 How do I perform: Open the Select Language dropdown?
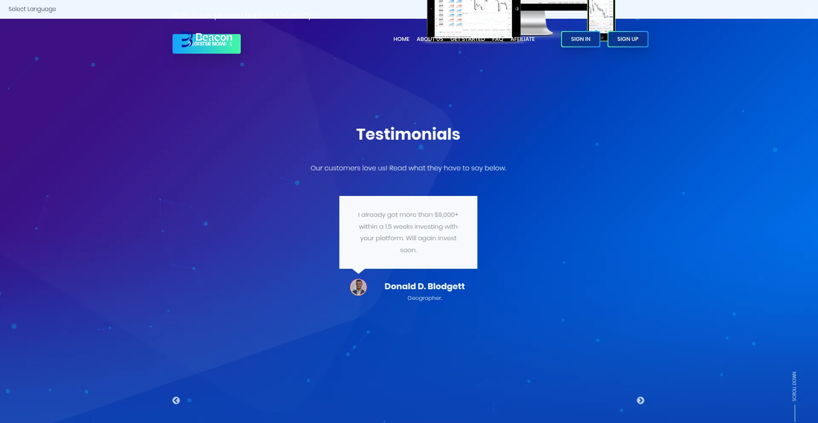click(x=32, y=9)
